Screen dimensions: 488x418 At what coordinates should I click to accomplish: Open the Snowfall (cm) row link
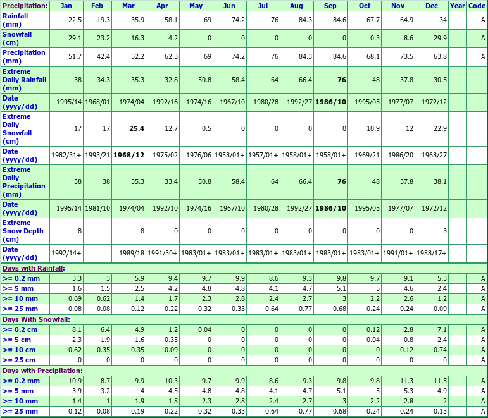tap(16, 38)
